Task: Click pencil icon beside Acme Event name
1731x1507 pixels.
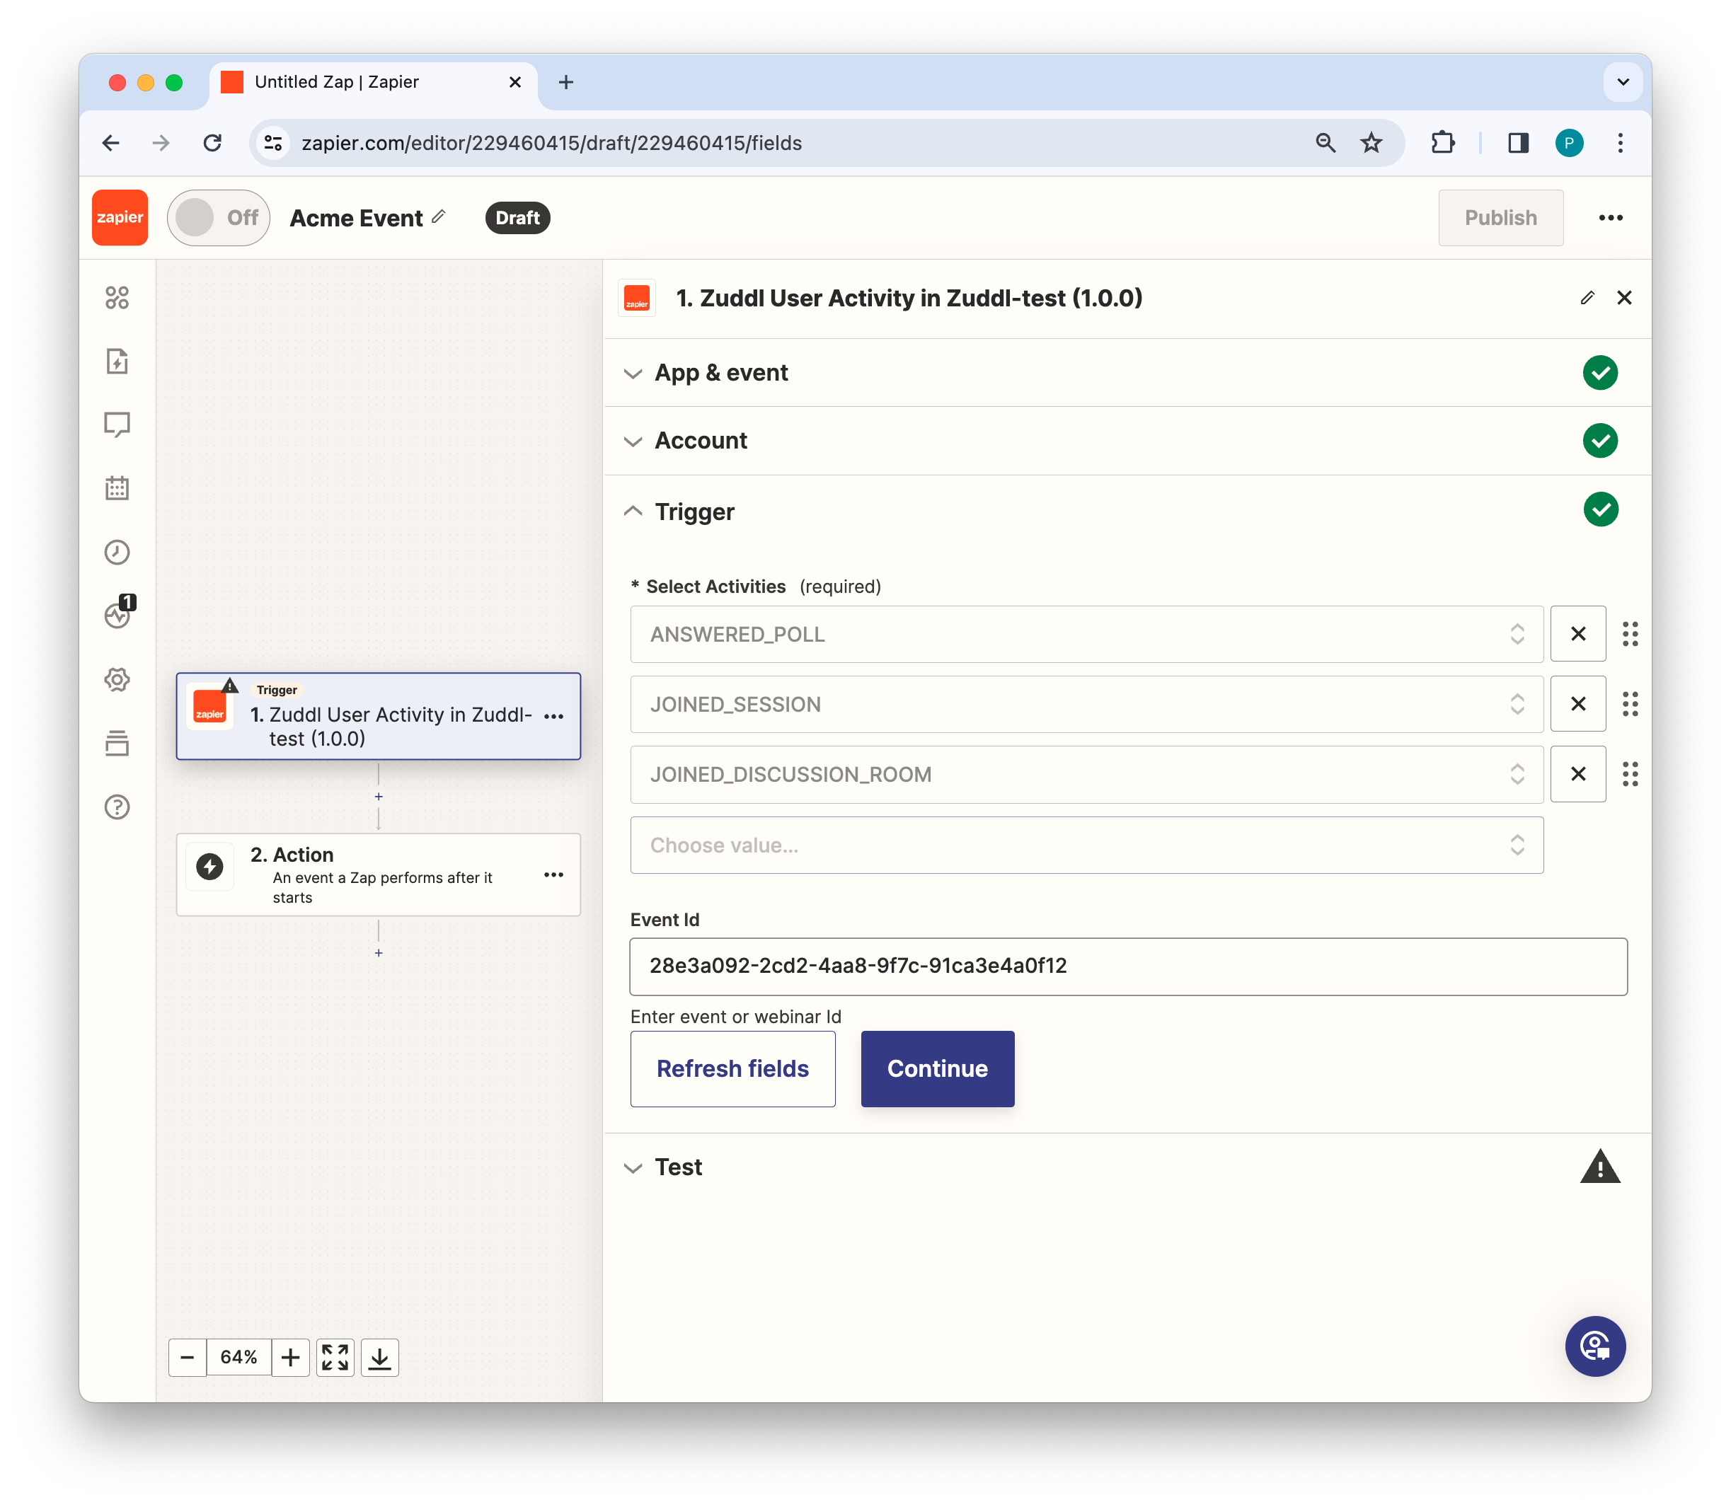Action: (x=438, y=217)
